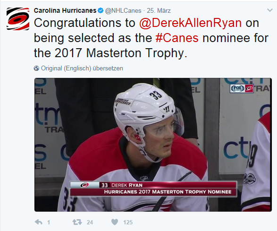Click the retweet icon

77,222
